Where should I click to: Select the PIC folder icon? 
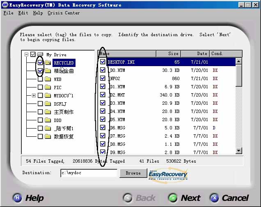pos(48,87)
